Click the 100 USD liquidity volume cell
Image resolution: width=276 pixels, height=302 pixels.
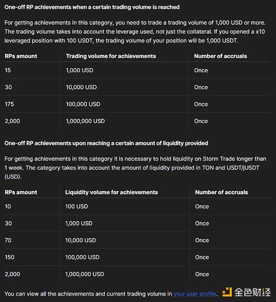[x=76, y=206]
